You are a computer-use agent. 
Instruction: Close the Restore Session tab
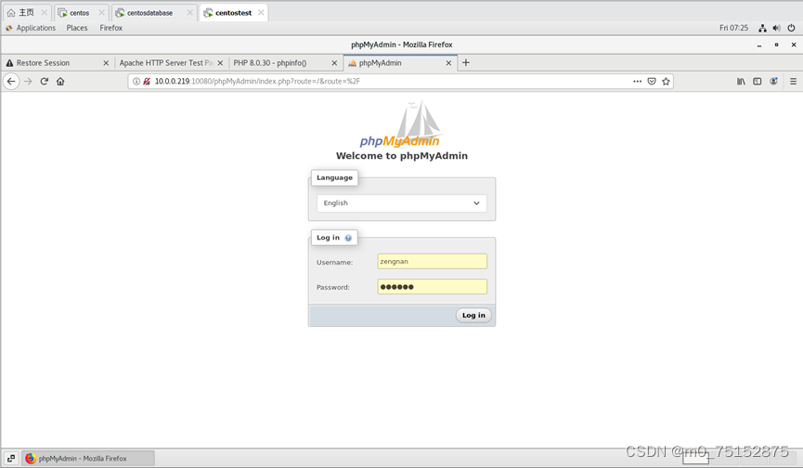click(x=106, y=63)
